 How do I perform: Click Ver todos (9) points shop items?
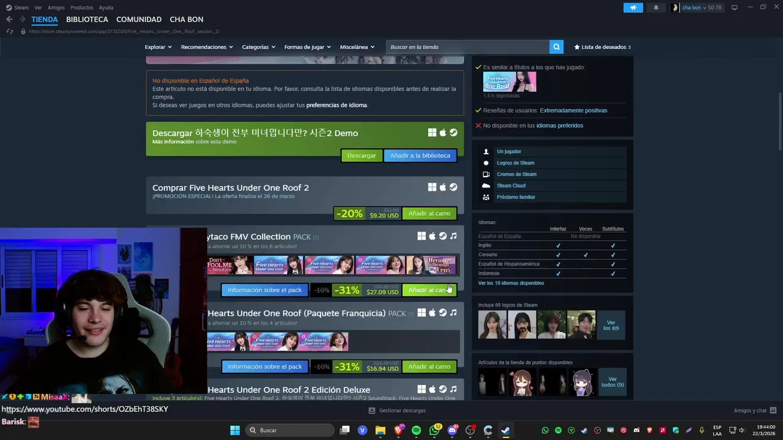tap(612, 382)
